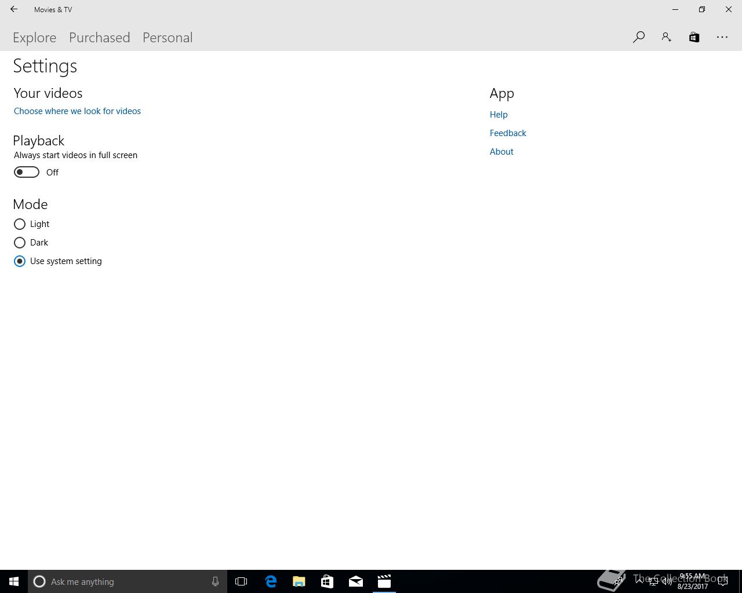
Task: Go to the Purchased tab
Action: 100,38
